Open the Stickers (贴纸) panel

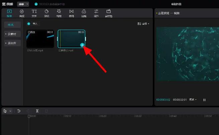(46, 13)
